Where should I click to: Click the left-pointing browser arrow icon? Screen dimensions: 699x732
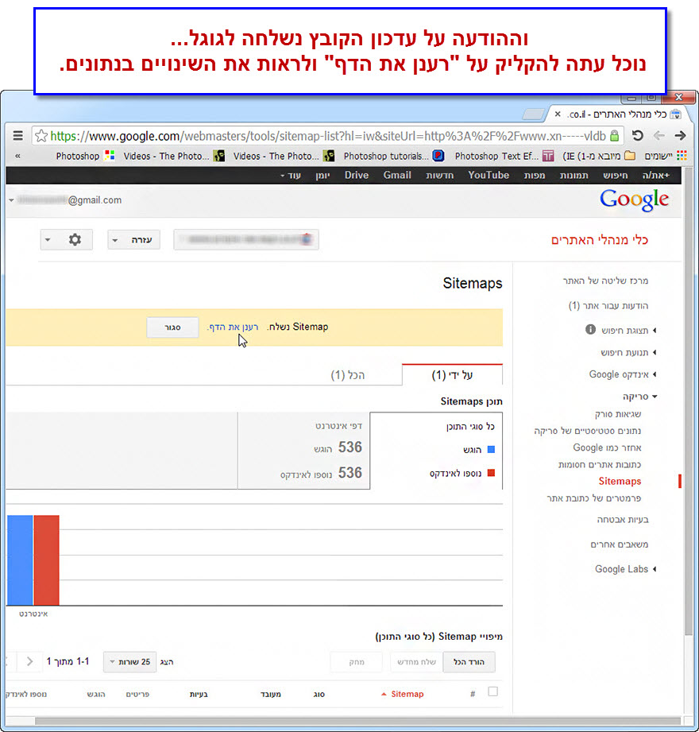pos(658,135)
